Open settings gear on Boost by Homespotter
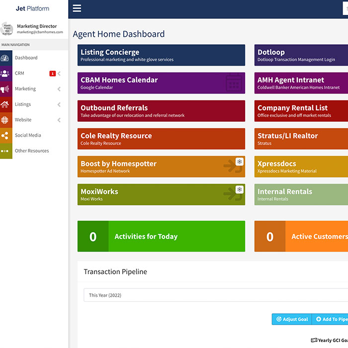Viewport: 348px width, 348px height. tap(239, 162)
